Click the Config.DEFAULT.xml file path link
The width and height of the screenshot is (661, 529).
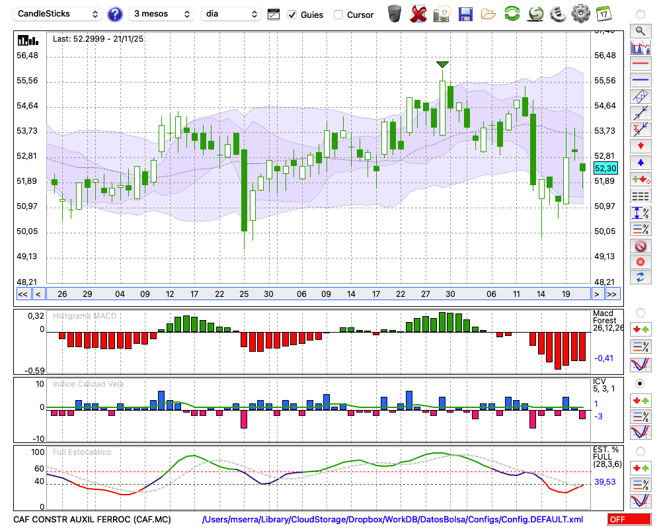coord(393,520)
